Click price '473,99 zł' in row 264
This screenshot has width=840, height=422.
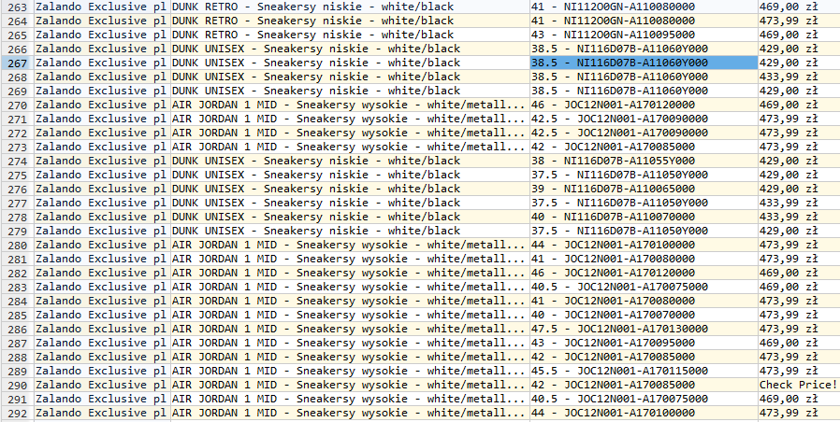(x=799, y=21)
